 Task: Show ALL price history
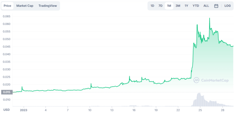pyautogui.click(x=206, y=6)
